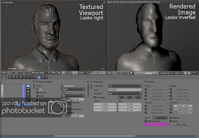Open the Image menu
199x138 pixels.
point(125,73)
